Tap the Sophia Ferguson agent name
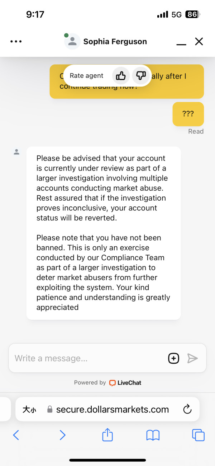This screenshot has width=215, height=466. click(x=115, y=42)
